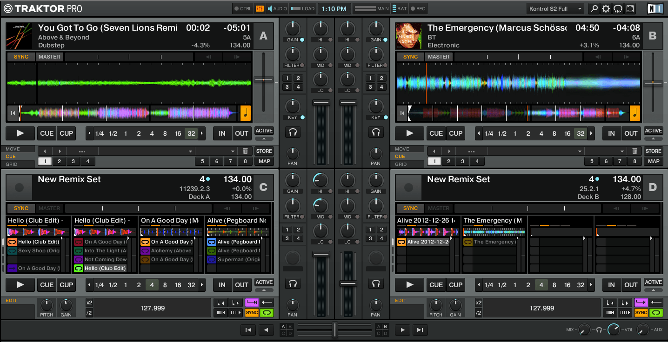Show smaller loop sizes on Deck B

pos(479,133)
